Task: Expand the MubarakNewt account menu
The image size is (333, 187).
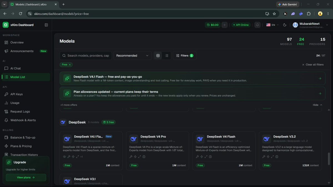Action: point(311,25)
